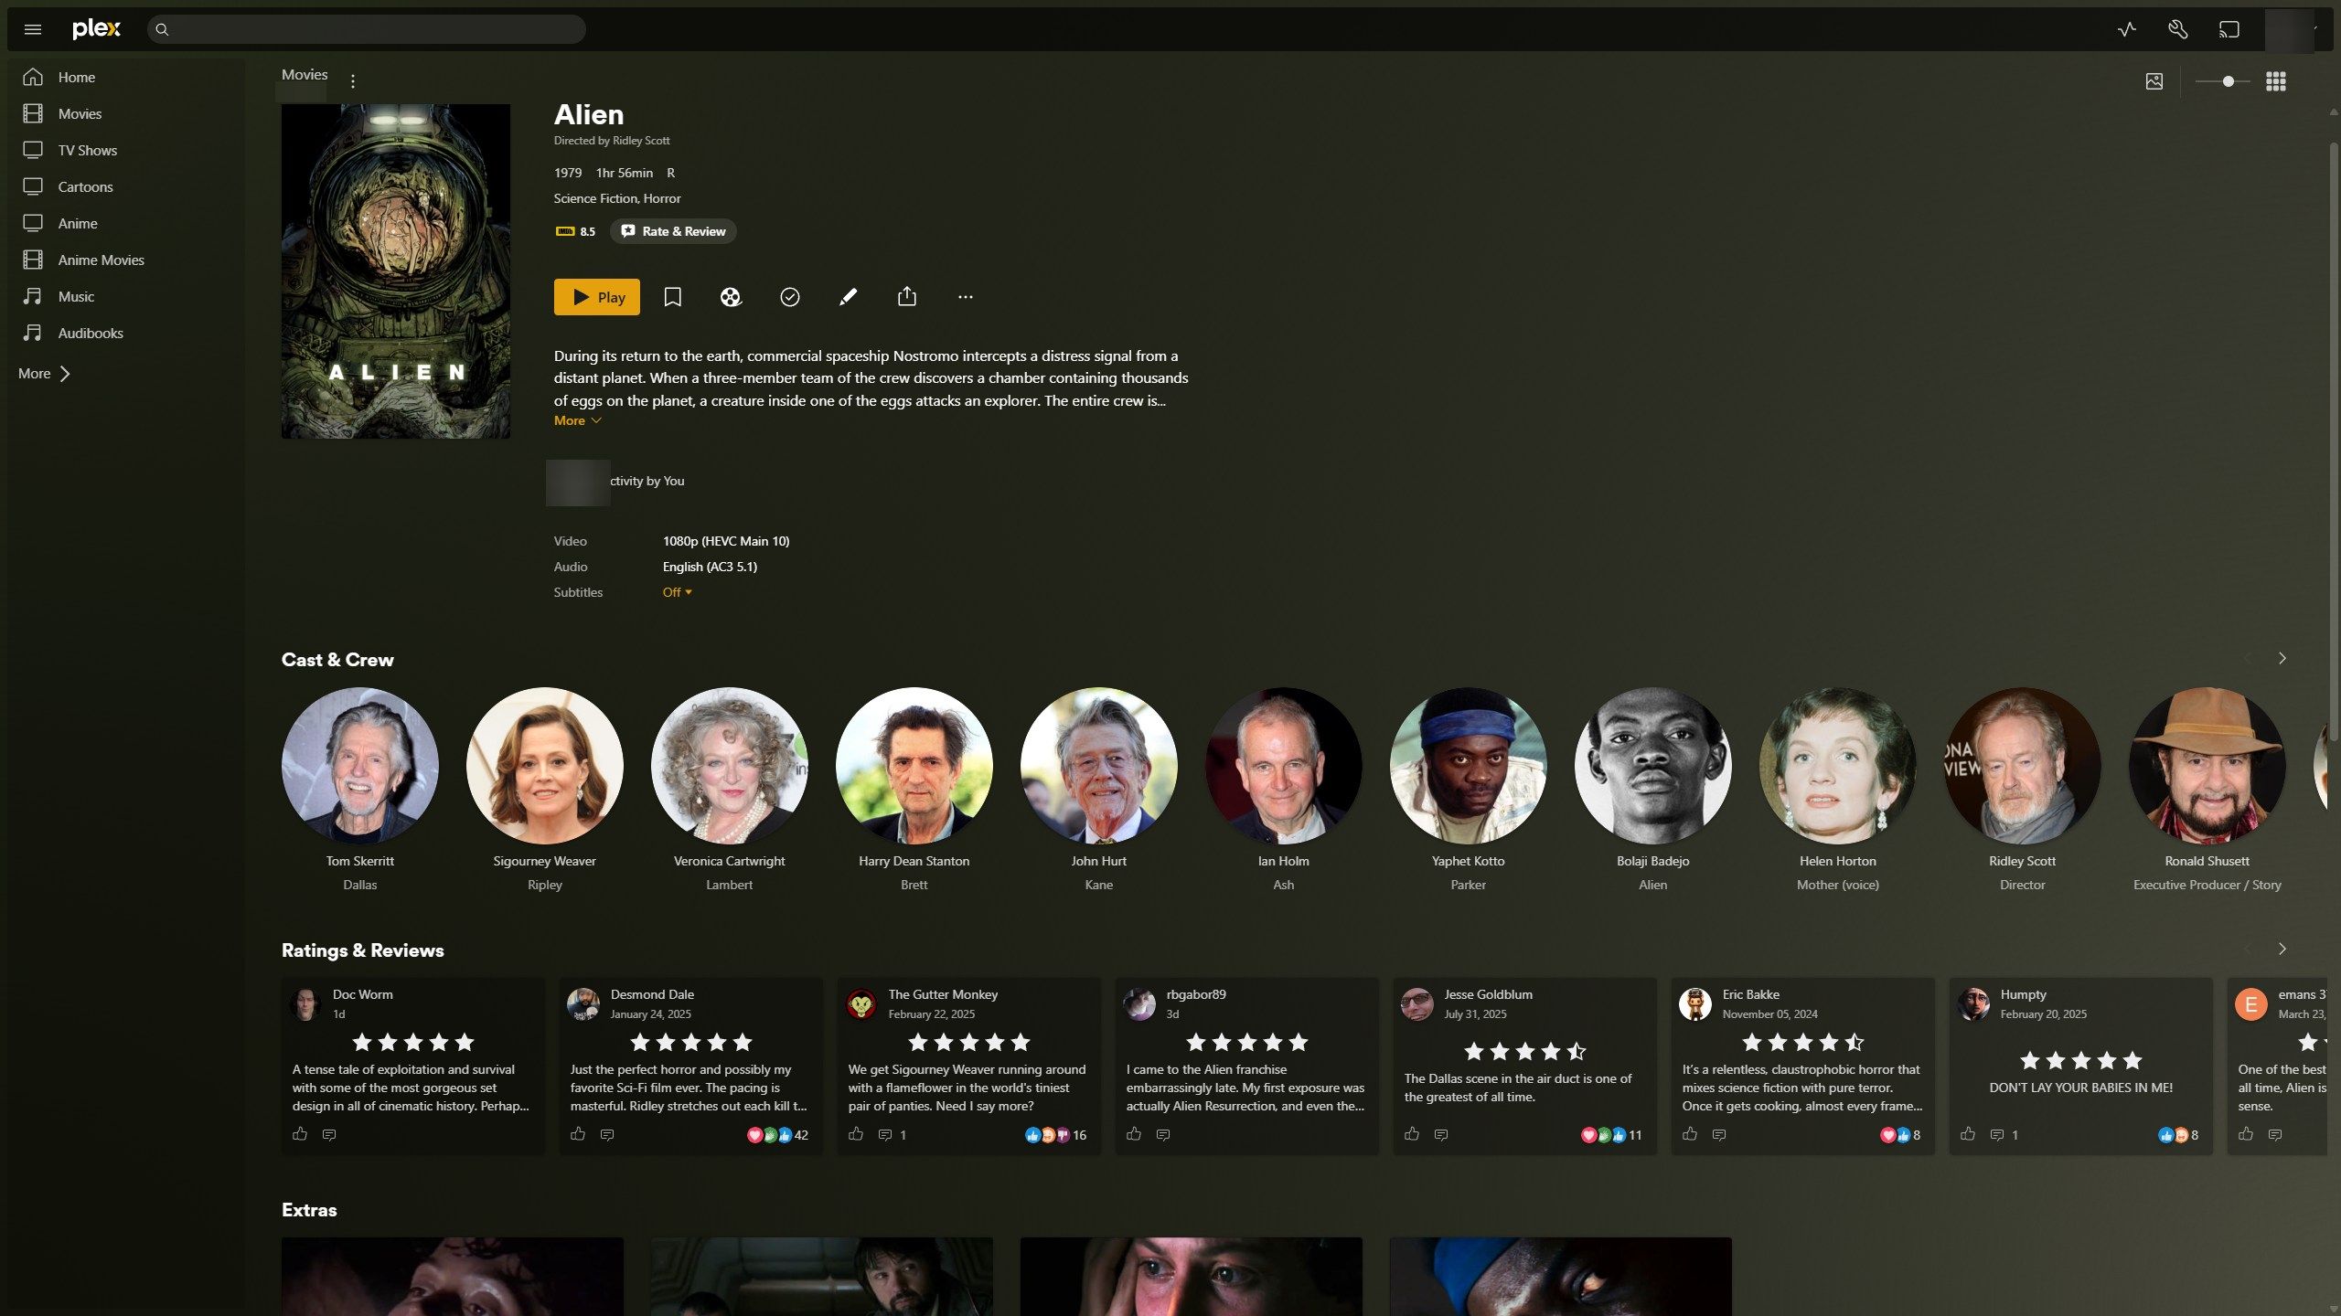Screen dimensions: 2341x1316
Task: Comment on rbgabor89's review
Action: [x=1163, y=1135]
